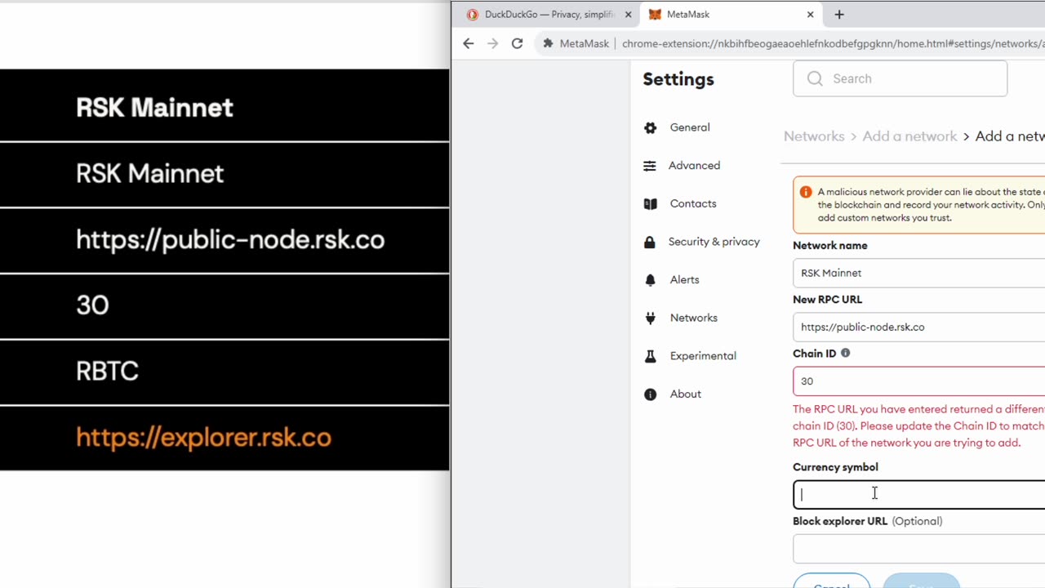Click the red chain ID error message

point(918,425)
